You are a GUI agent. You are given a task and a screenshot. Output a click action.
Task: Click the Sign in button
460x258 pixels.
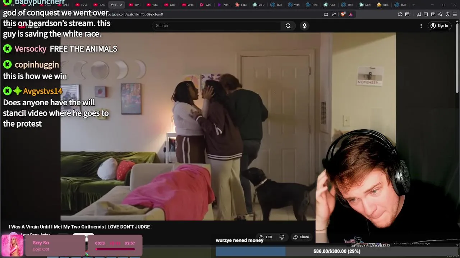439,26
